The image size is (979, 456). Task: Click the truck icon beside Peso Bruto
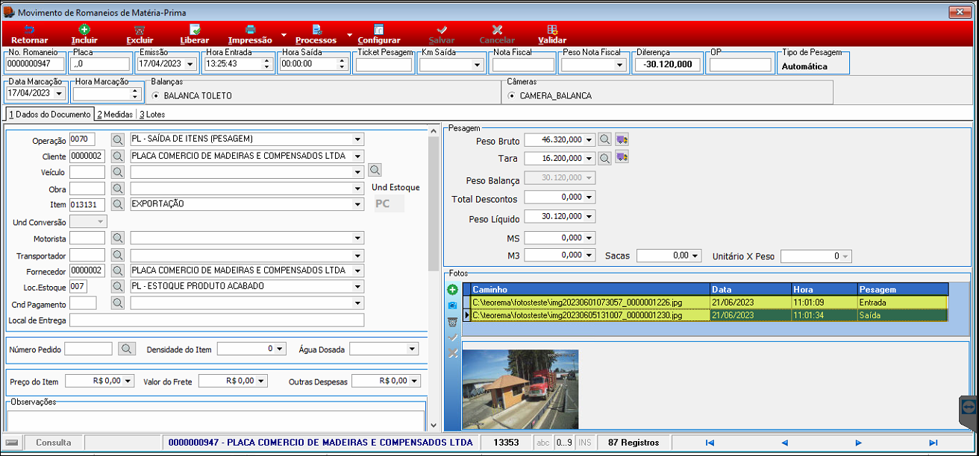coord(622,139)
